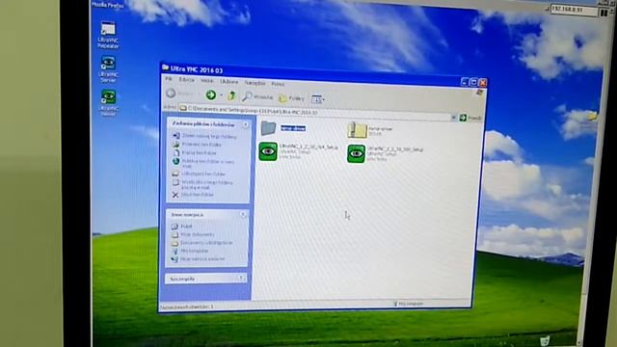Open the UltraVNC Repeater desktop shortcut
Viewport: 617px width, 347px height.
point(108,35)
